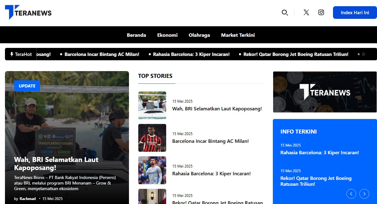Click the TeraNews banner image in sidebar

point(325,92)
